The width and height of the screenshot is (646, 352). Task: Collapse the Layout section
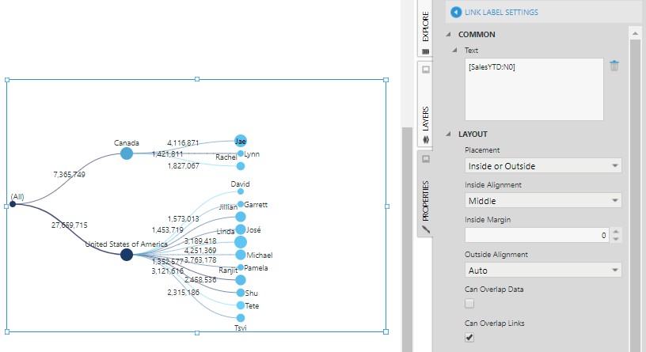tap(448, 134)
